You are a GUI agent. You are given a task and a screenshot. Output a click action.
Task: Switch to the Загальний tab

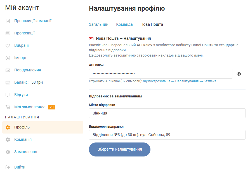98,25
